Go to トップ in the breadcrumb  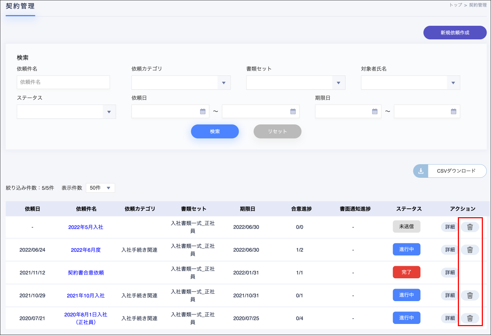click(455, 5)
